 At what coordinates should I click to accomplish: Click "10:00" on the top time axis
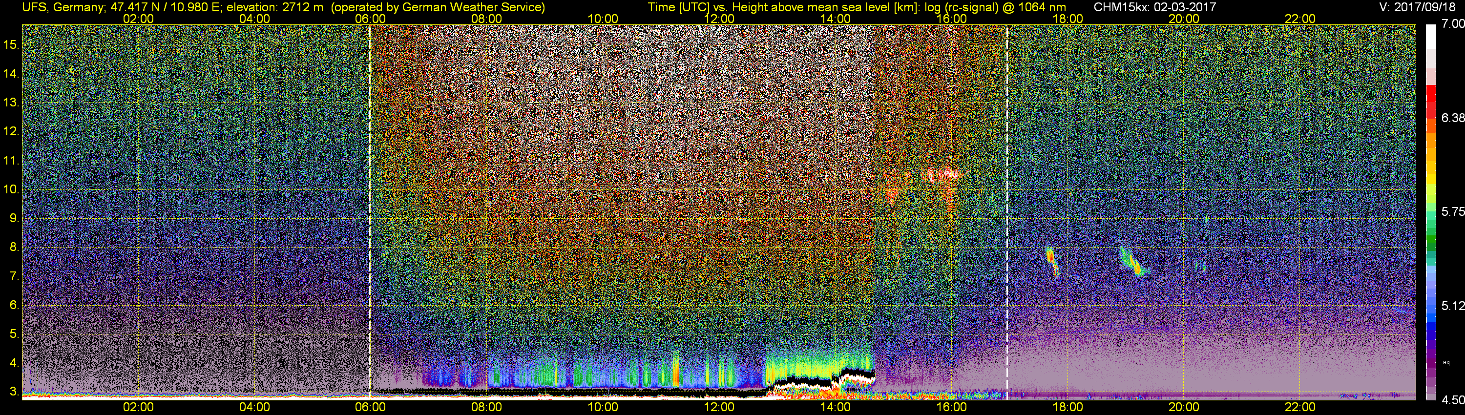click(603, 19)
